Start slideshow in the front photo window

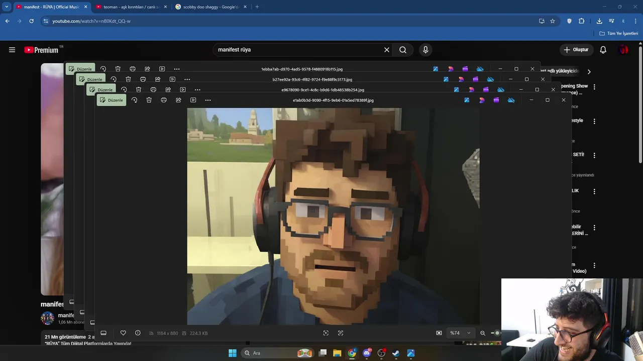click(x=193, y=100)
